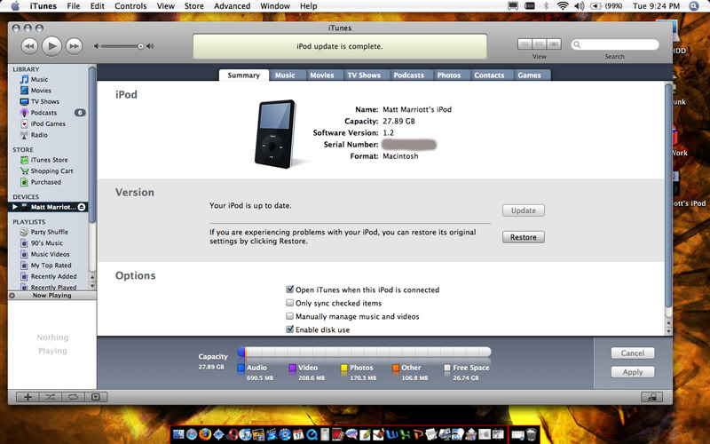
Task: Uncheck Enable disk use
Action: (x=290, y=329)
